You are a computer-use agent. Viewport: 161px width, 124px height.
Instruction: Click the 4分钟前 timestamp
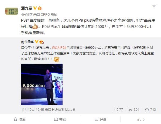point(27,15)
